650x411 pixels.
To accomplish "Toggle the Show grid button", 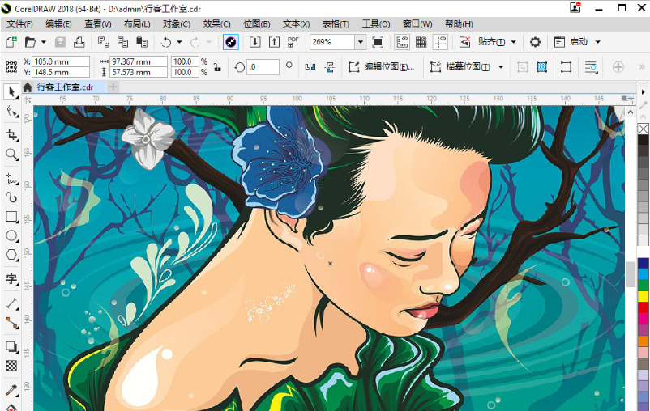I will (x=421, y=42).
